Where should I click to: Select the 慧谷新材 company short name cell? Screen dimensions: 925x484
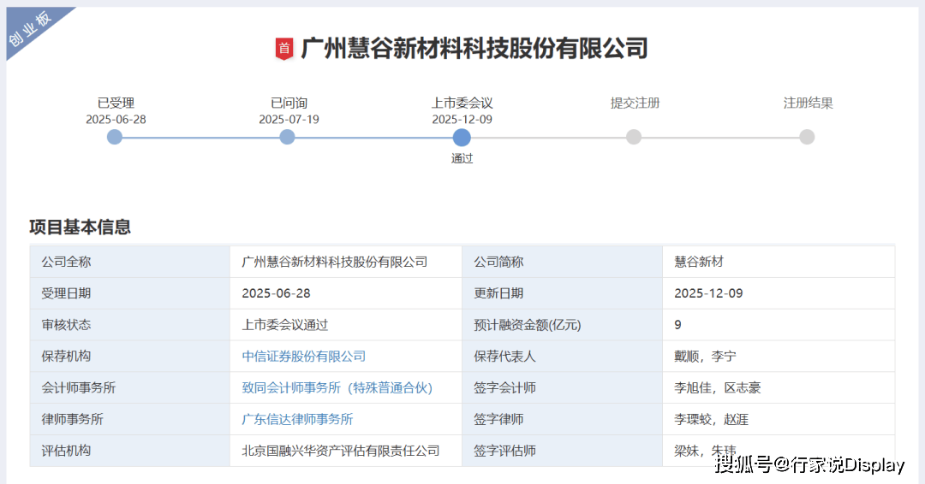coord(699,262)
